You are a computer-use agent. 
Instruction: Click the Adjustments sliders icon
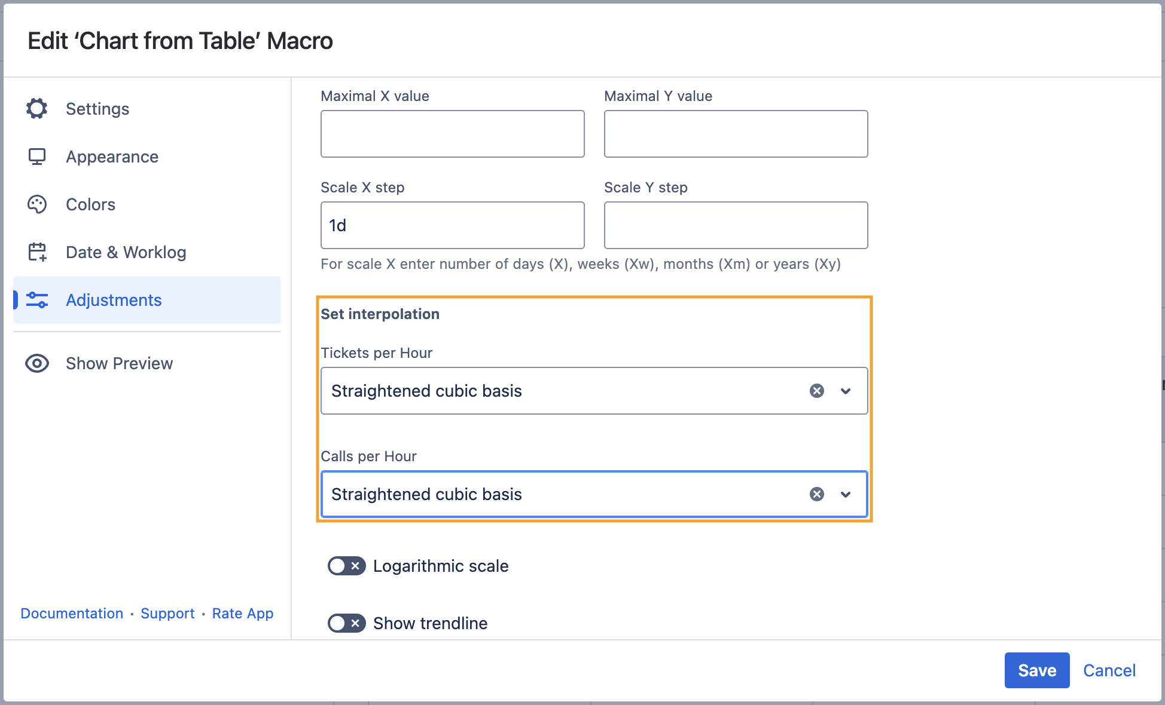tap(36, 300)
